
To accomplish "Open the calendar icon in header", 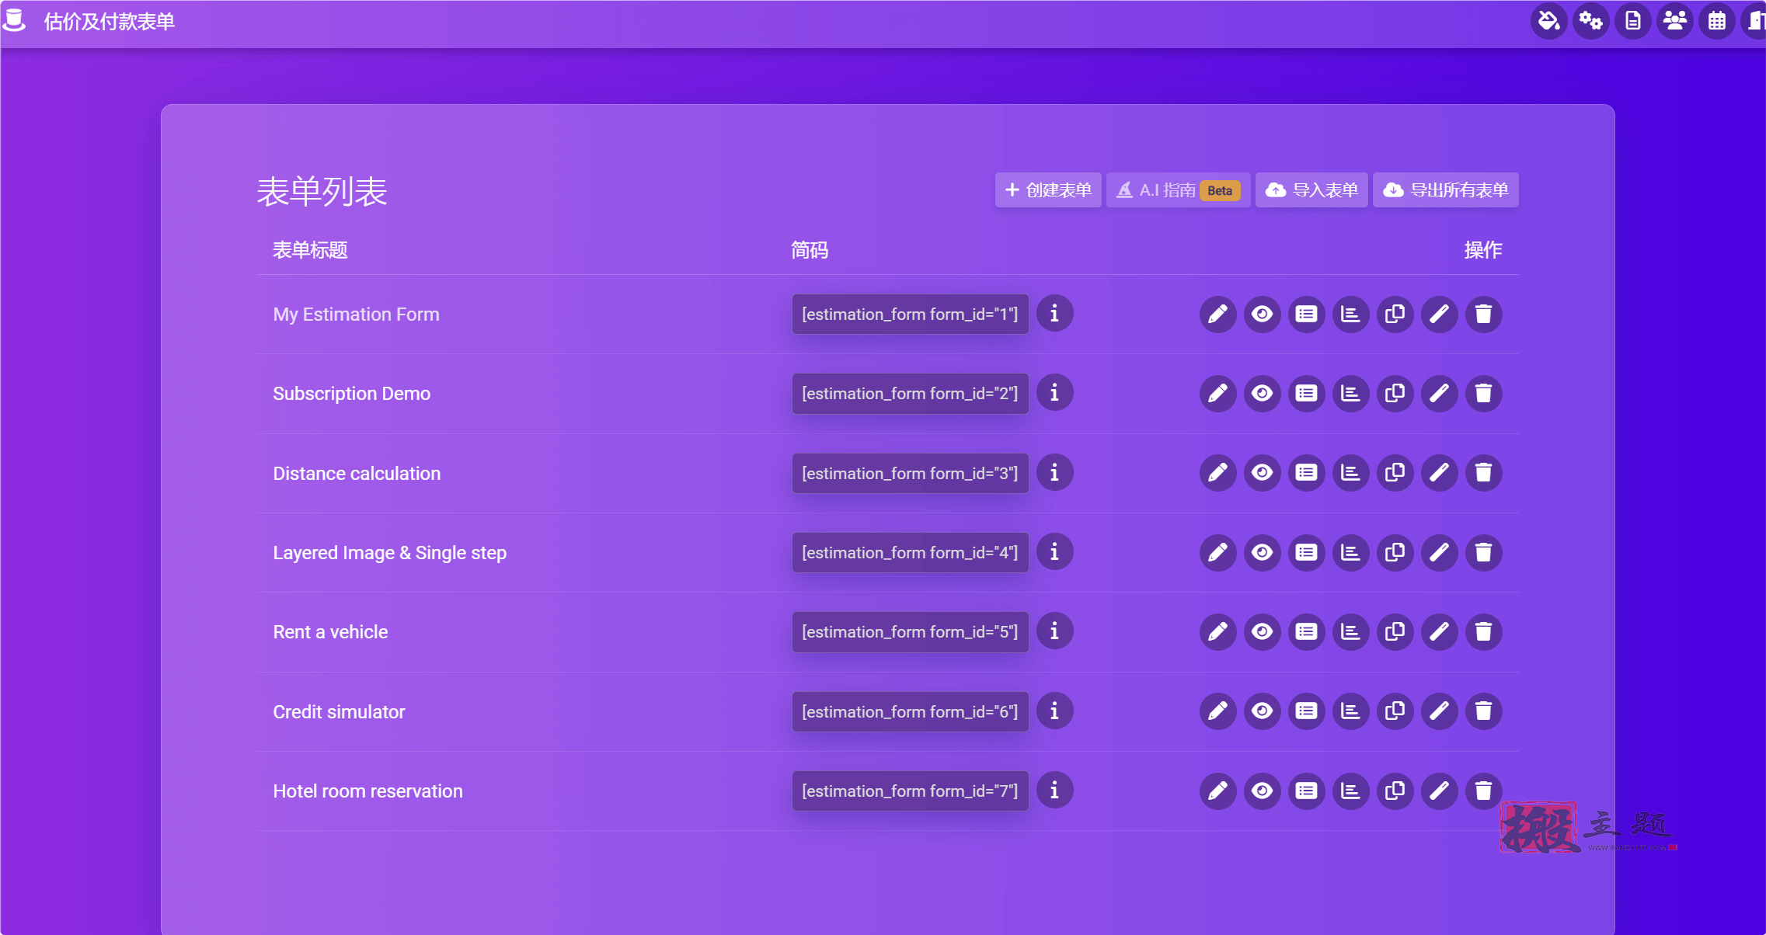I will [1716, 21].
